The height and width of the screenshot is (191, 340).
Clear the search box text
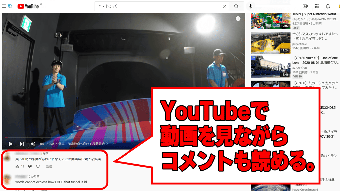[225, 6]
